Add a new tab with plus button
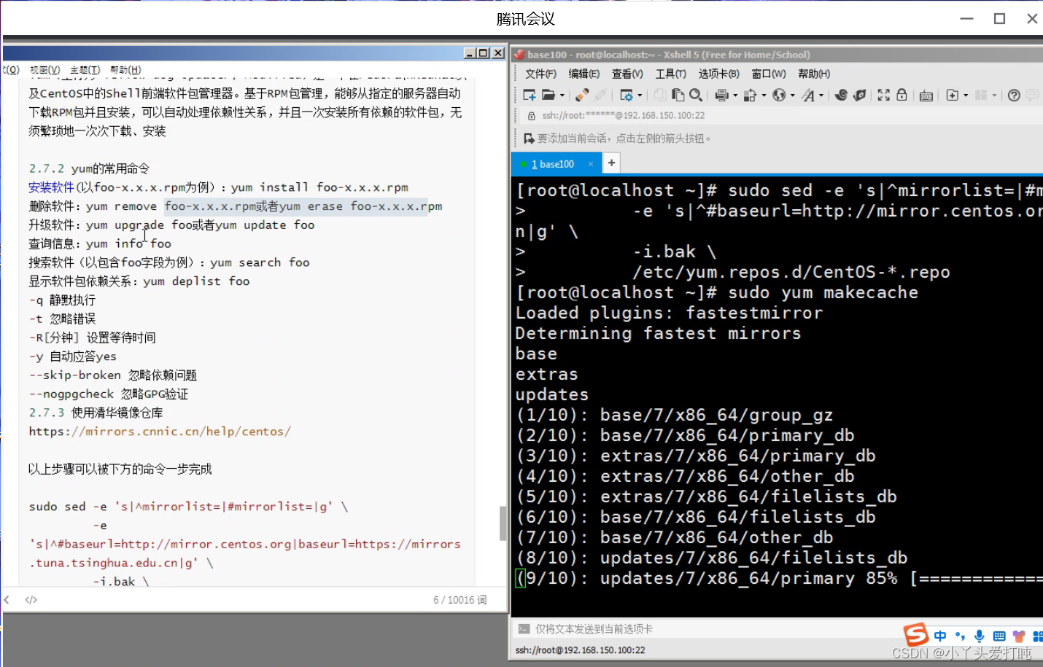1043x667 pixels. (x=611, y=163)
